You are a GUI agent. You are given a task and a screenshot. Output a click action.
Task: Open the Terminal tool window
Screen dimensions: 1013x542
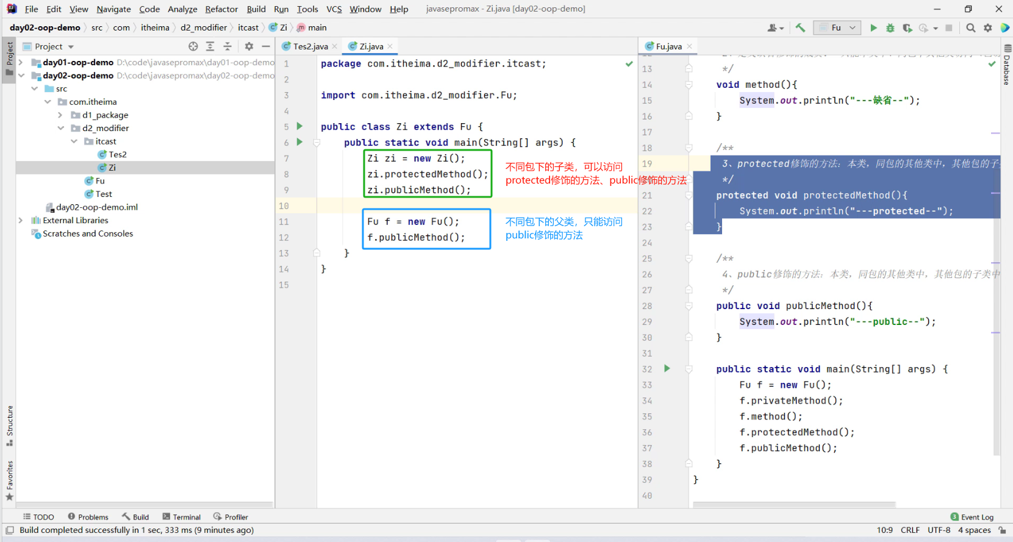pos(182,517)
